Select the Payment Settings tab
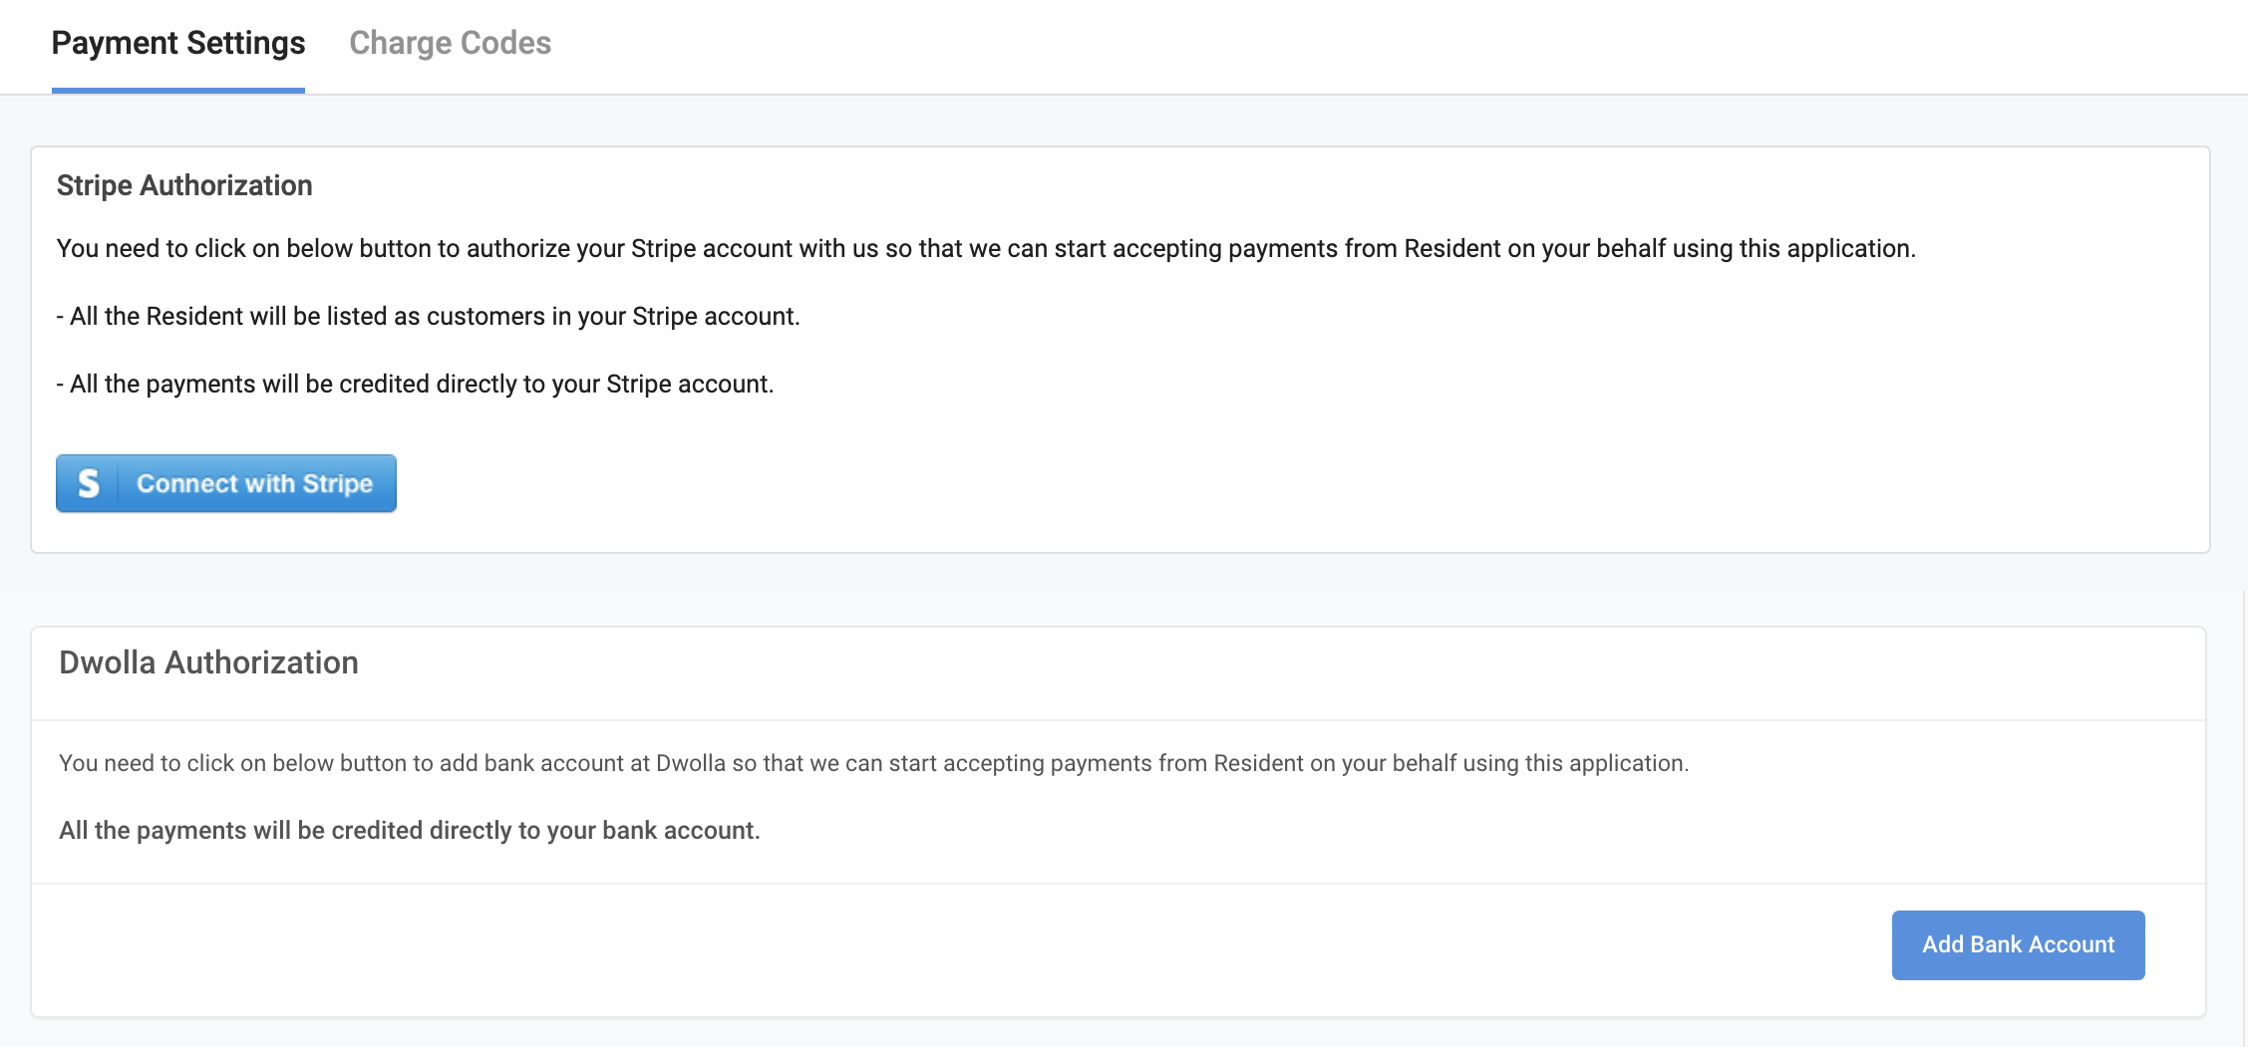Viewport: 2248px width, 1047px height. click(178, 43)
